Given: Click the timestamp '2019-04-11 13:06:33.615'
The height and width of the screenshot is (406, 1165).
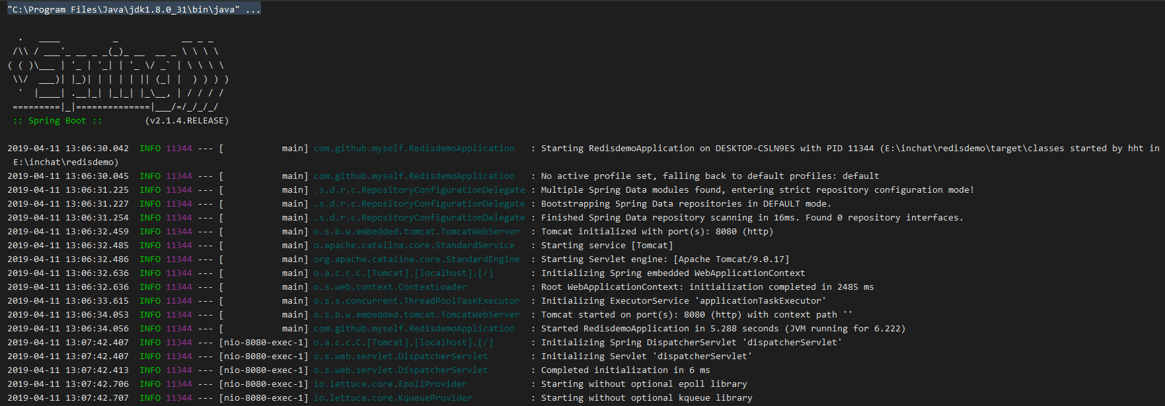Looking at the screenshot, I should click(x=68, y=301).
